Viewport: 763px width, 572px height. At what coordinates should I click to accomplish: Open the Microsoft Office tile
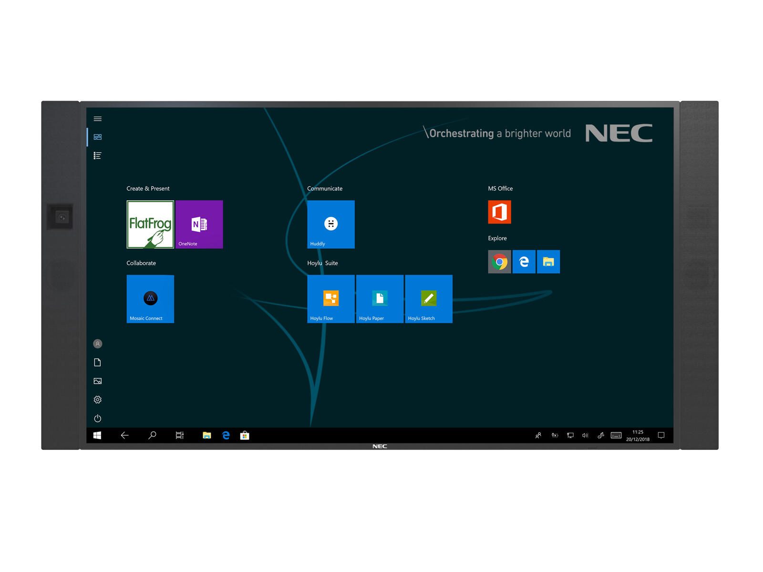click(499, 212)
